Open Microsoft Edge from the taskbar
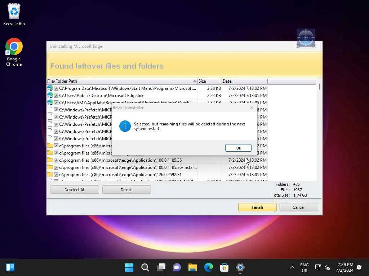The height and width of the screenshot is (276, 369). tap(209, 267)
